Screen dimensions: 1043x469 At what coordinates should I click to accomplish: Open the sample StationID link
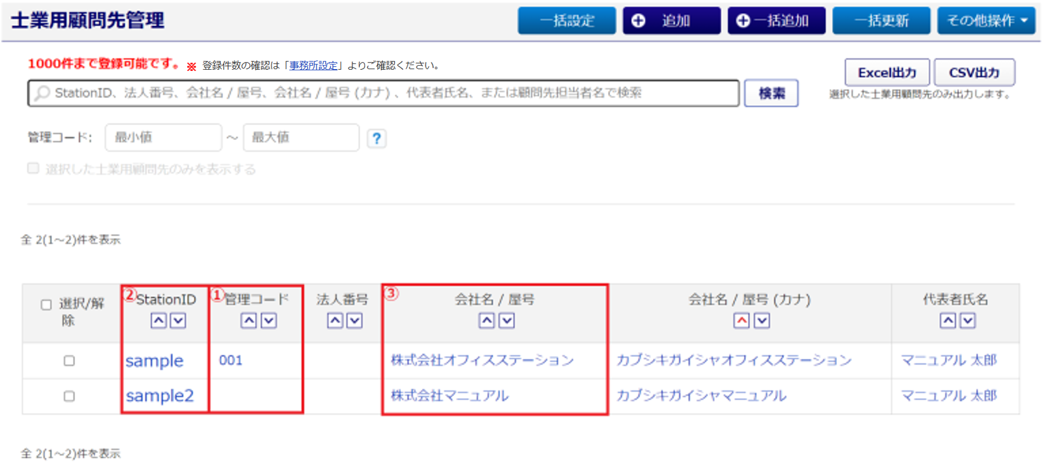coord(154,361)
